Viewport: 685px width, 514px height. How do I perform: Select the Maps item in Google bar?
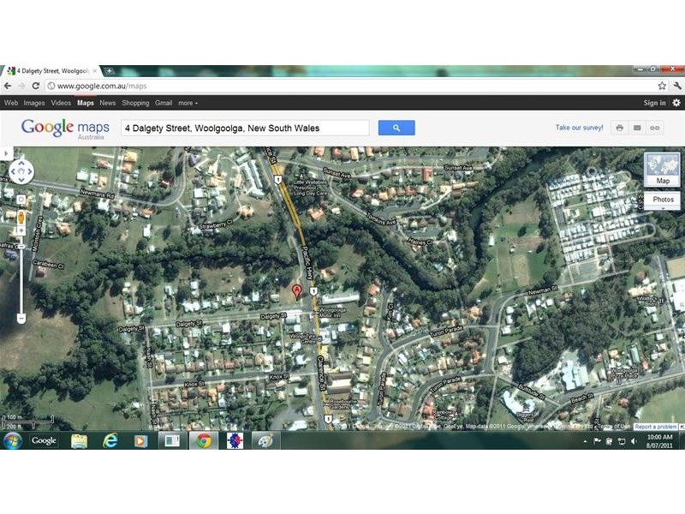(86, 103)
